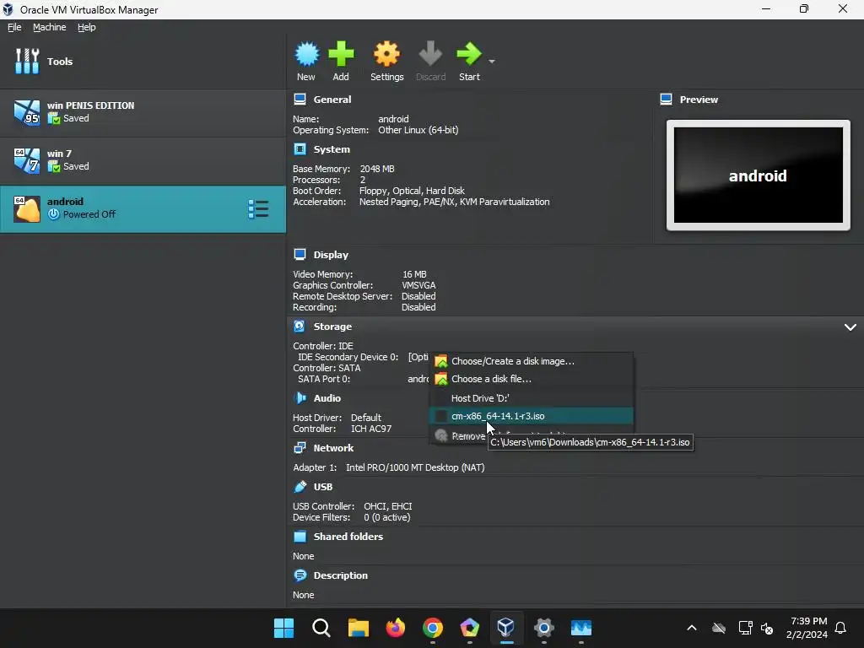864x648 pixels.
Task: Click the Storage section header
Action: point(332,327)
